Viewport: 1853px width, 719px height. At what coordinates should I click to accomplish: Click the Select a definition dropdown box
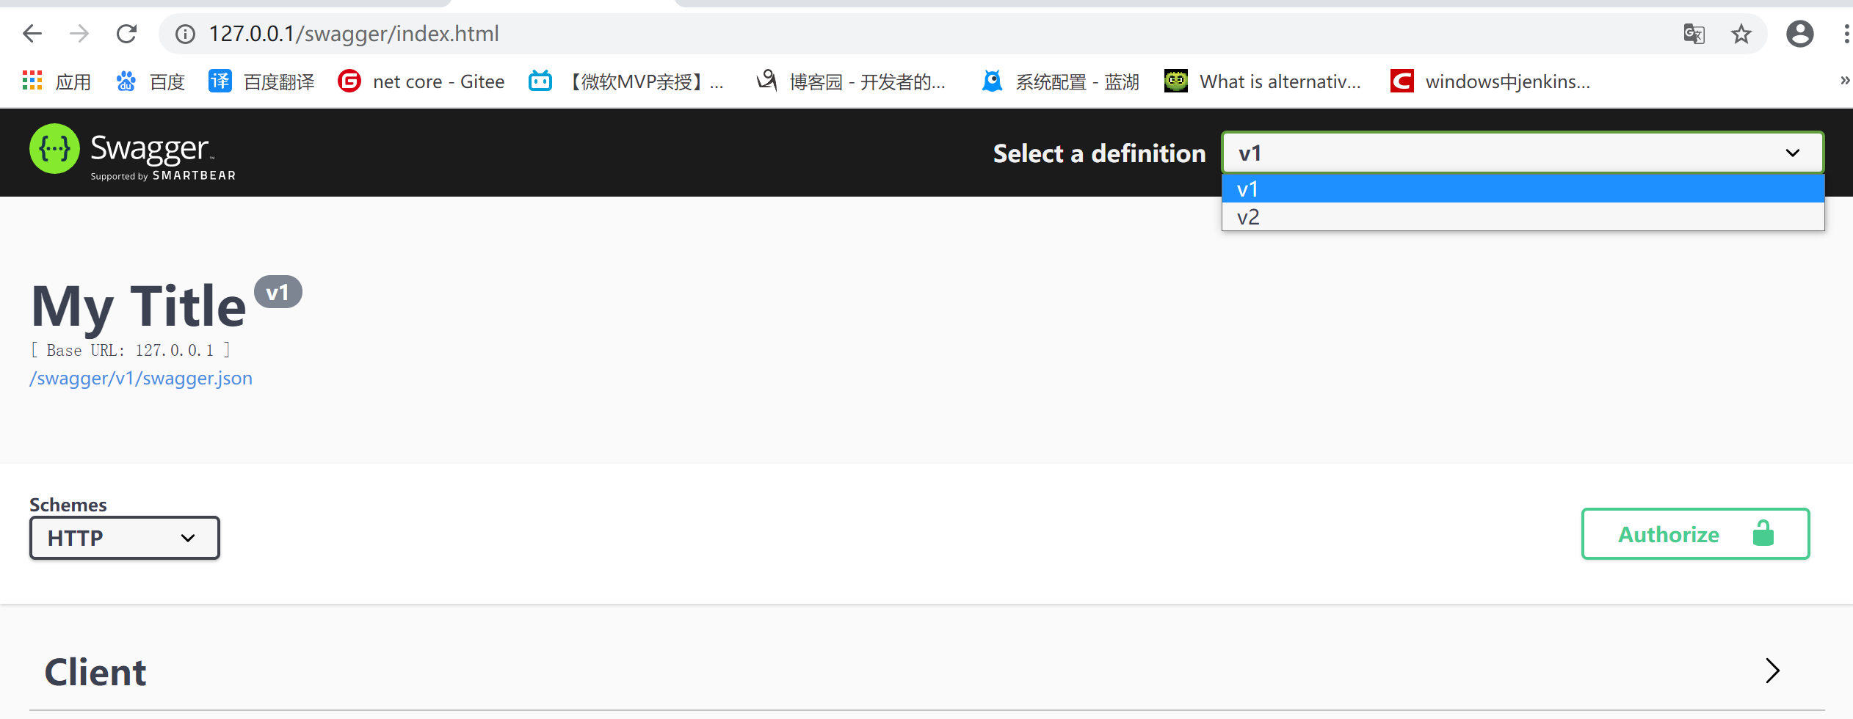(1523, 153)
